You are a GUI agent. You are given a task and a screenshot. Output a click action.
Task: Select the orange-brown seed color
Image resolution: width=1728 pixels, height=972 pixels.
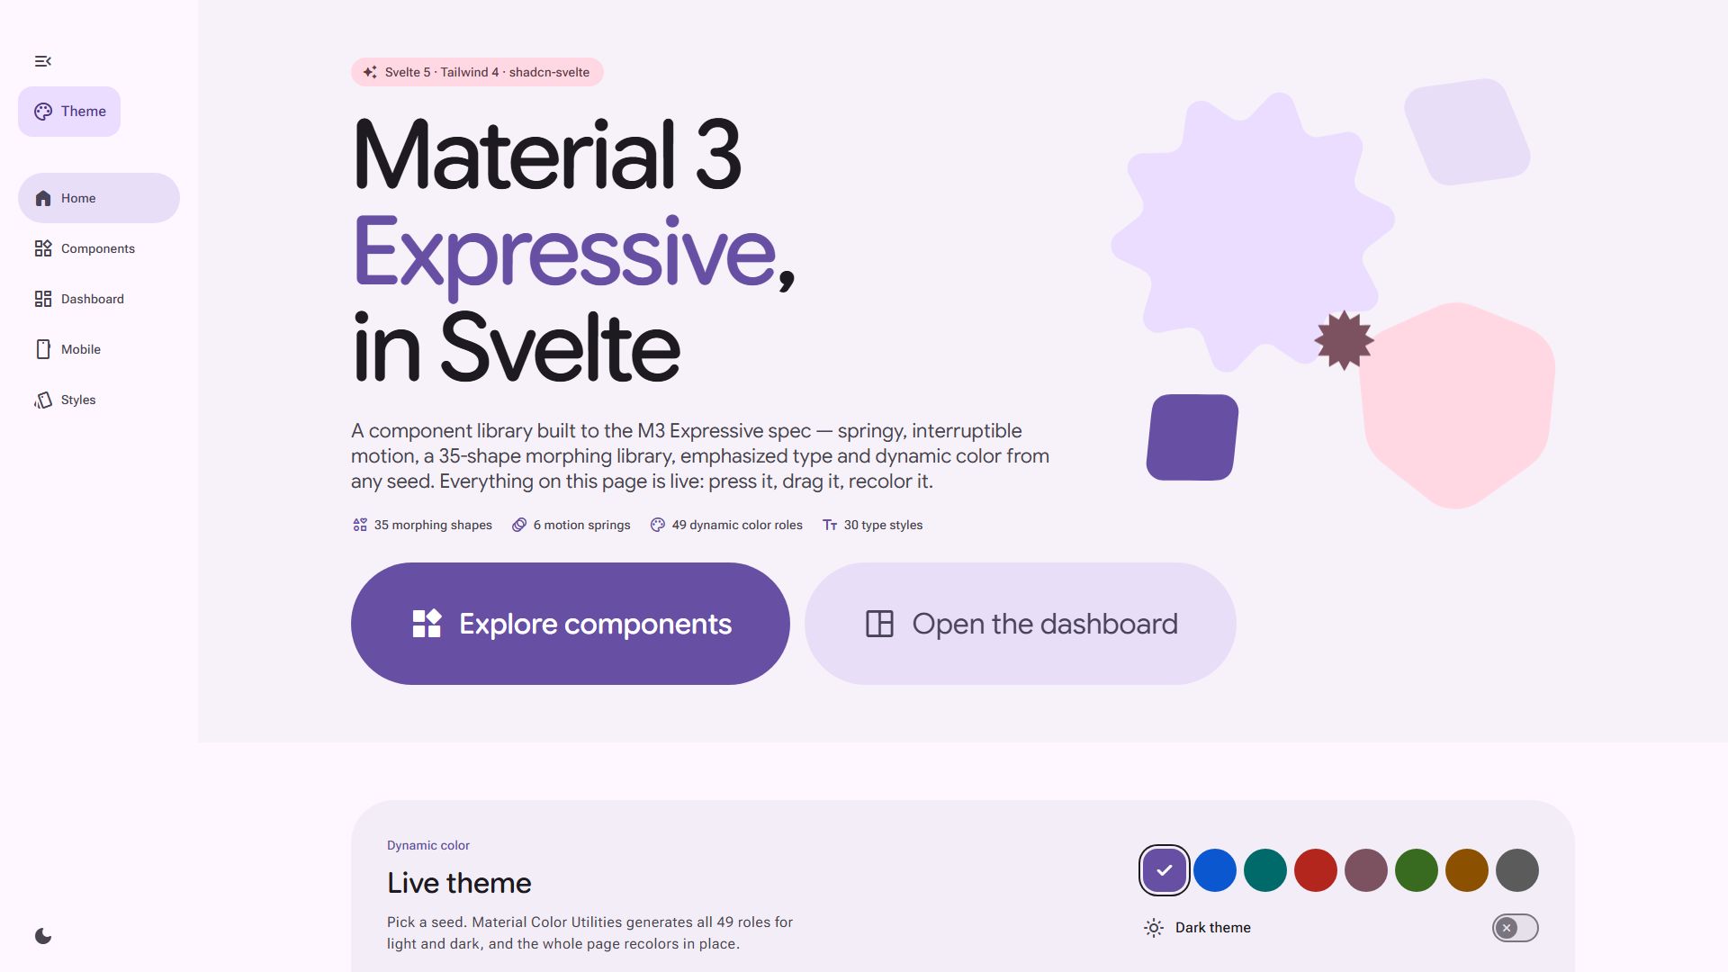1467,870
